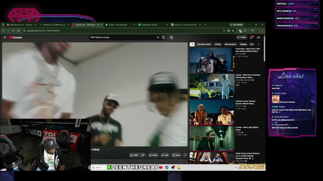
Task: Open more actions menu below the video
Action: (185, 155)
